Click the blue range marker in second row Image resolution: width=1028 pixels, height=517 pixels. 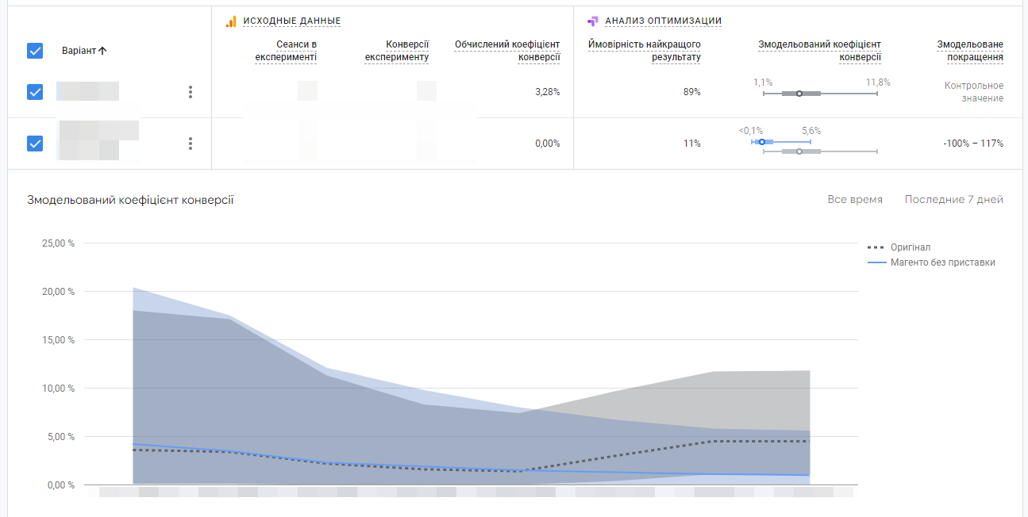tap(762, 142)
